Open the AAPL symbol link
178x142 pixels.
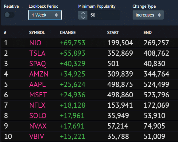pos(37,84)
